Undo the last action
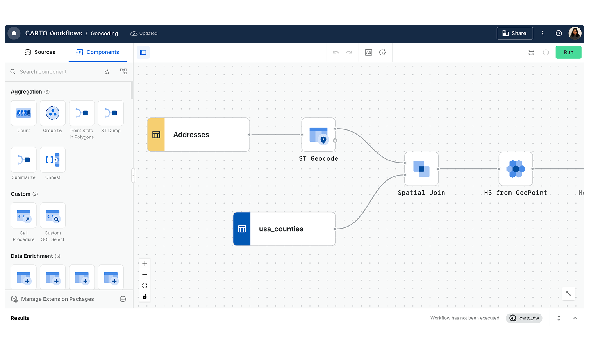589x351 pixels. click(x=336, y=52)
